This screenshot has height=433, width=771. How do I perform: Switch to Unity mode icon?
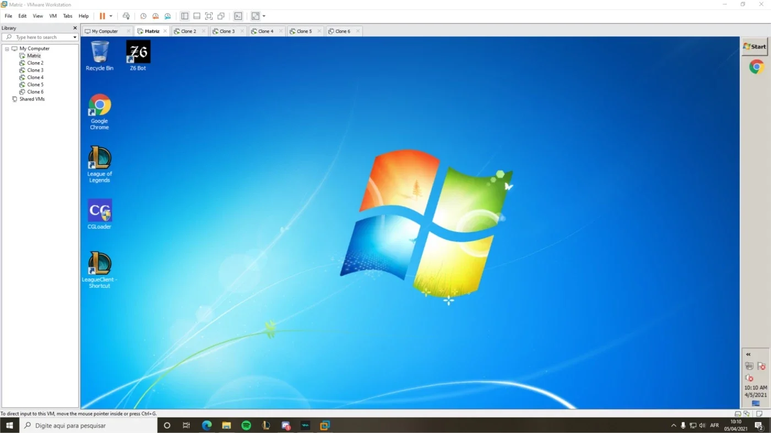221,16
